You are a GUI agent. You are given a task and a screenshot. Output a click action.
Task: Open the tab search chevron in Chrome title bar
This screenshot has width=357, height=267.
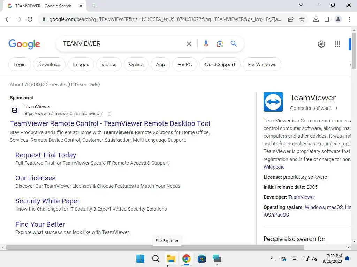pyautogui.click(x=301, y=5)
